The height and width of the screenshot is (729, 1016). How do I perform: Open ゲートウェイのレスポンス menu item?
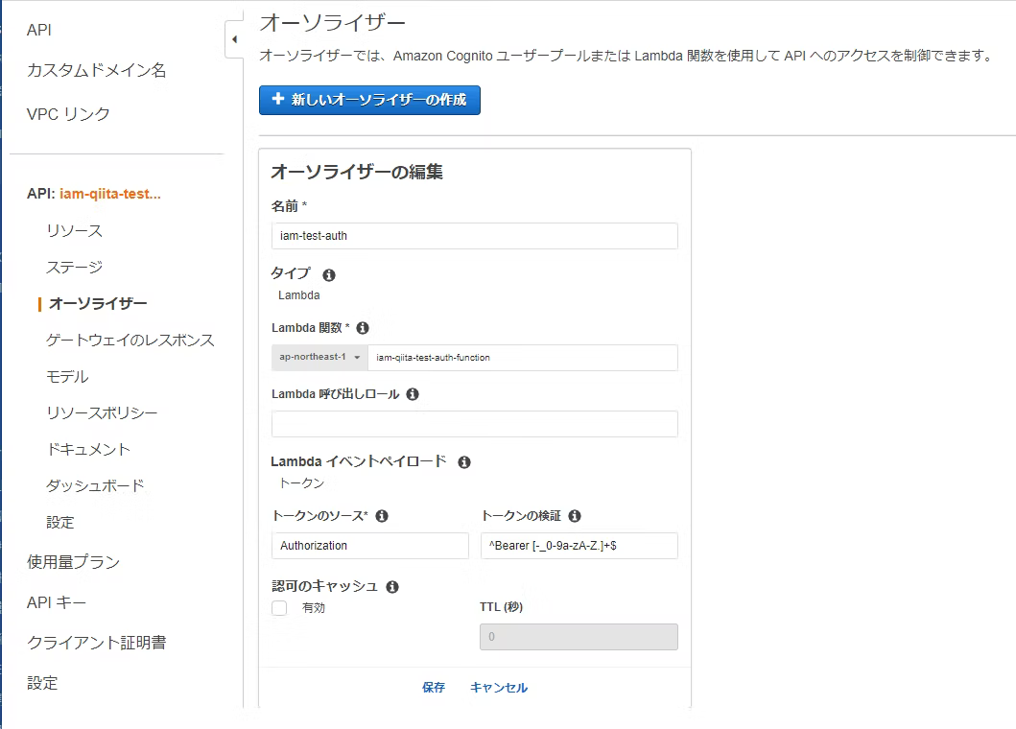[x=130, y=341]
